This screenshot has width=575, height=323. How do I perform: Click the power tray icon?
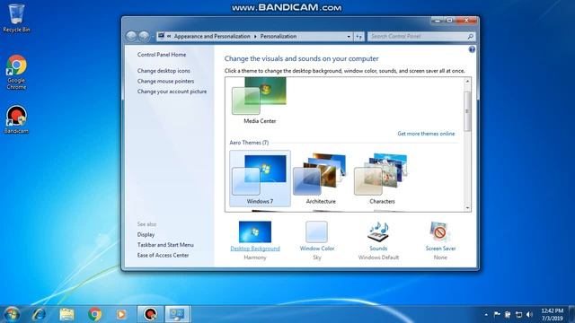tap(508, 315)
